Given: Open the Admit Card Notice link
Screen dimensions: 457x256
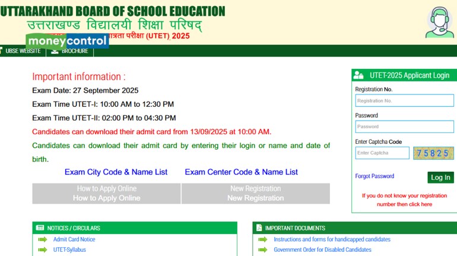Looking at the screenshot, I should click(x=74, y=239).
